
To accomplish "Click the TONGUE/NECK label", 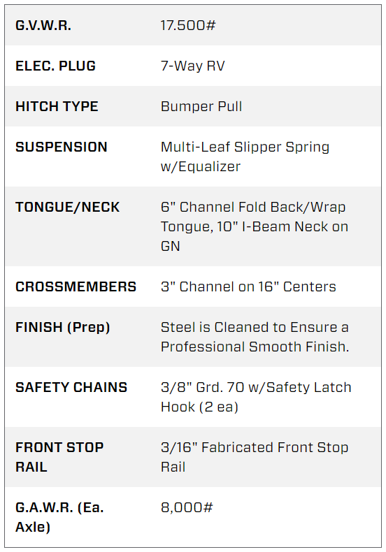I will click(68, 207).
